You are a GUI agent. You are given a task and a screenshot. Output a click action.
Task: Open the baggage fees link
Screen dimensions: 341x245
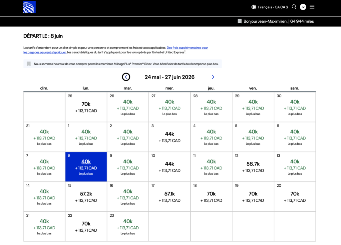(116, 50)
